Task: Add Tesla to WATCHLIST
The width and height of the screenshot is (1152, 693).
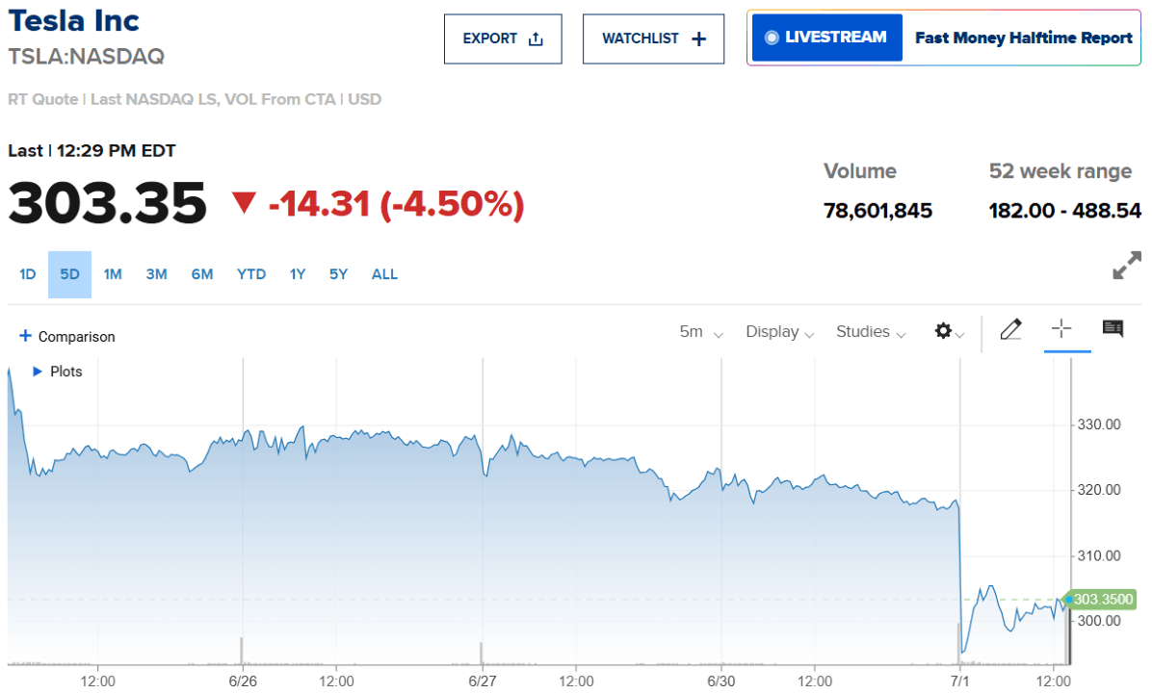Action: [x=653, y=38]
